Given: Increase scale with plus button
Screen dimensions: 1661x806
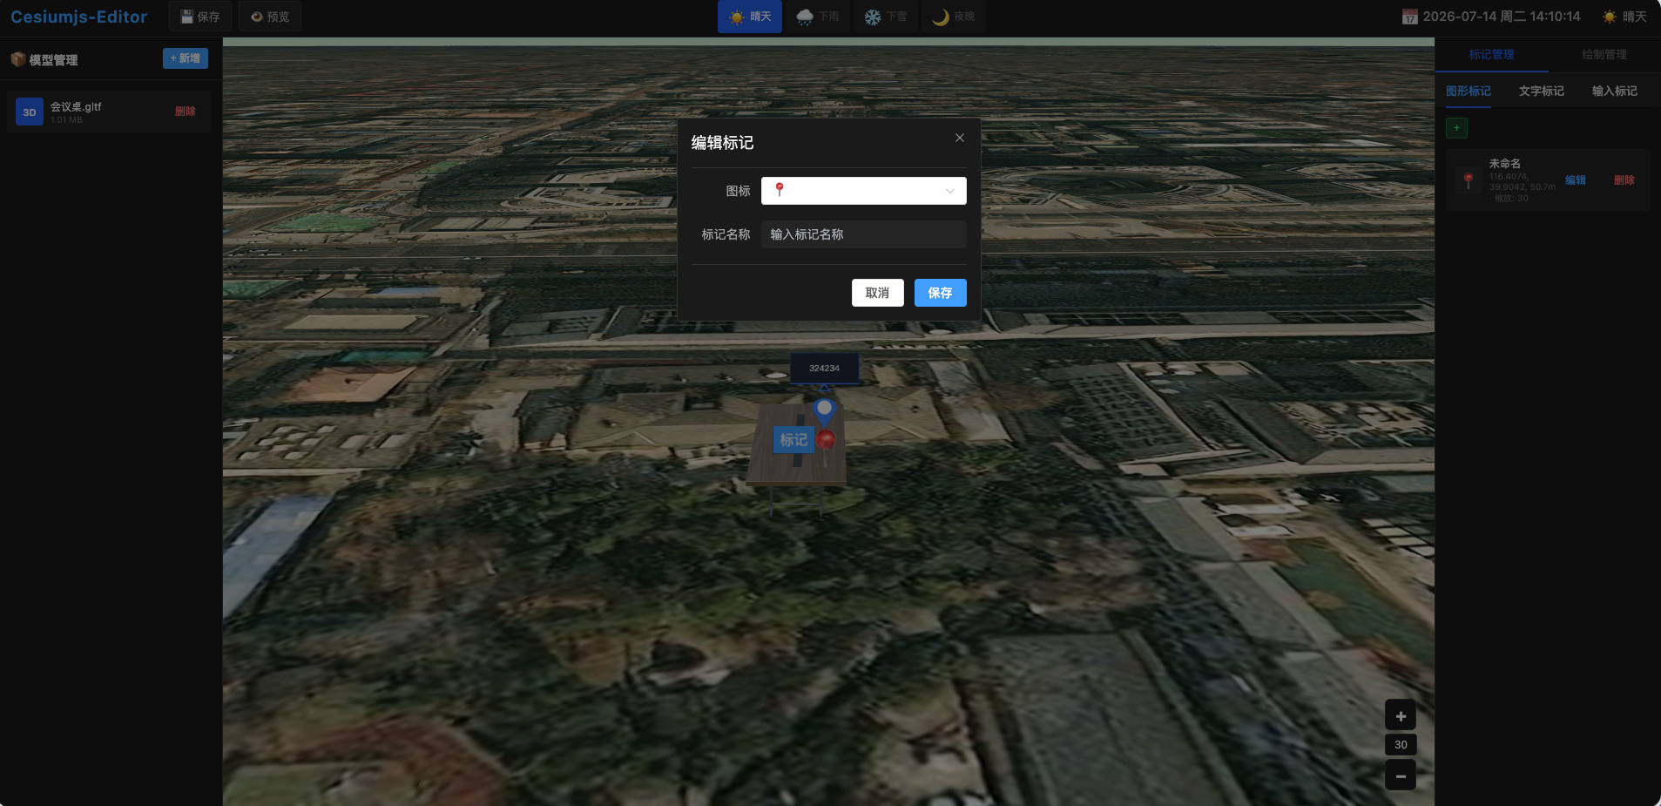Looking at the screenshot, I should pos(1401,716).
